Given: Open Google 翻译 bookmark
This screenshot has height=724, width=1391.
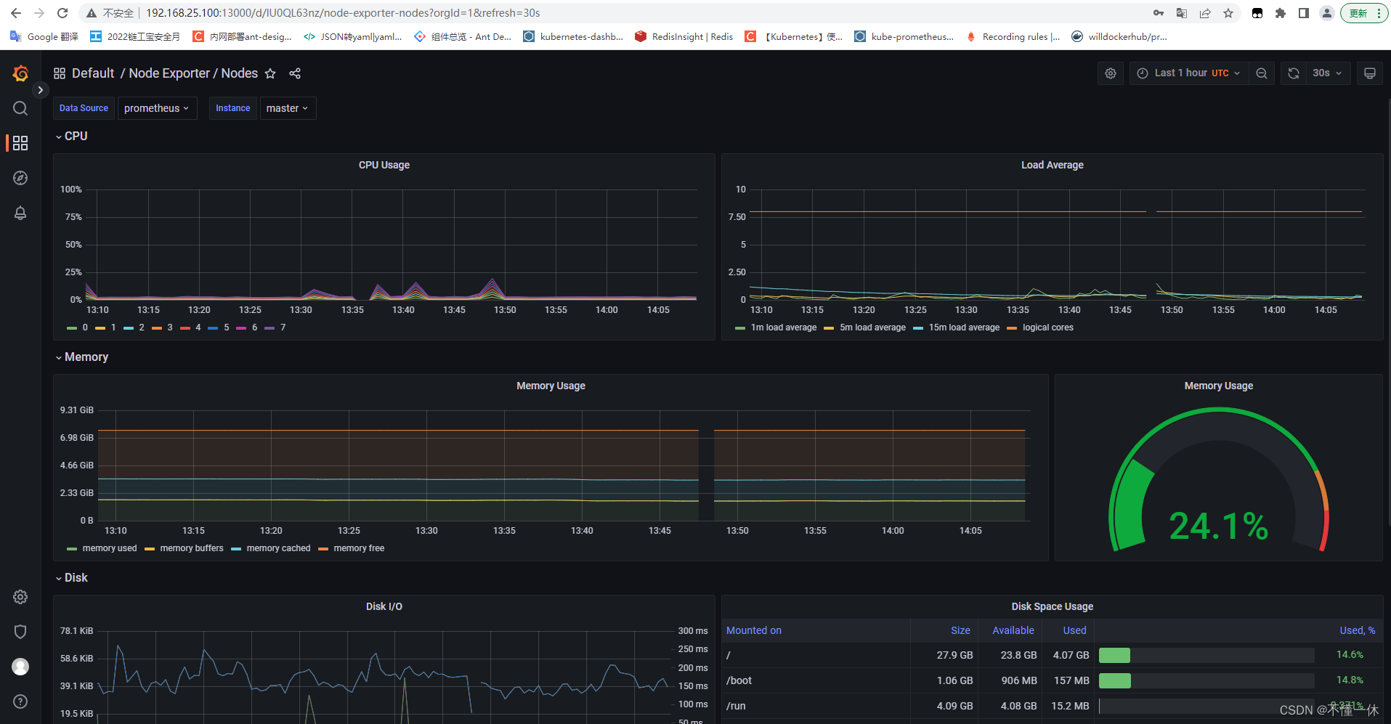Looking at the screenshot, I should [44, 36].
